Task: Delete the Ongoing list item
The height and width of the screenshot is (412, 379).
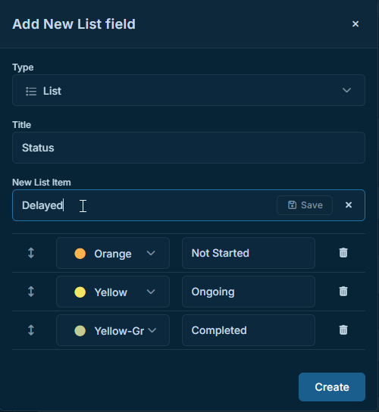Action: click(343, 292)
